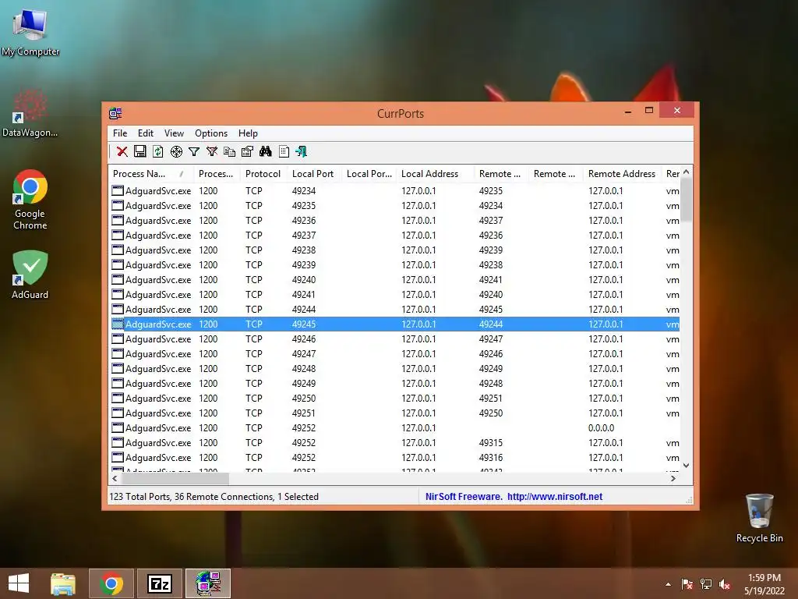
Task: Click the HTML report page icon
Action: pos(284,151)
